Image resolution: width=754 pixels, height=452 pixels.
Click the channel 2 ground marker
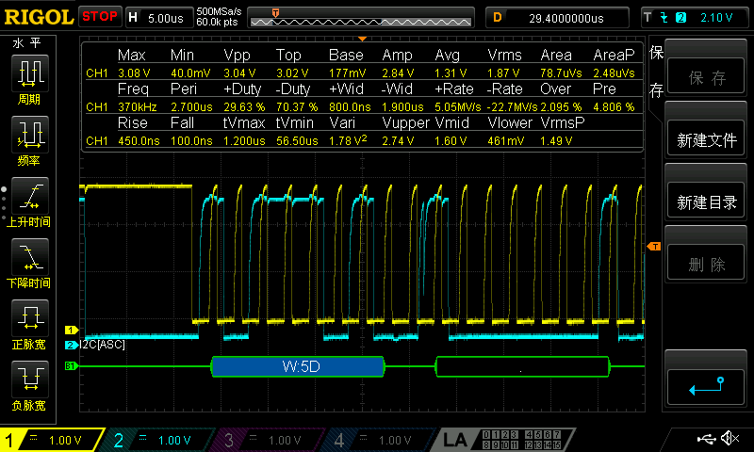pyautogui.click(x=72, y=345)
